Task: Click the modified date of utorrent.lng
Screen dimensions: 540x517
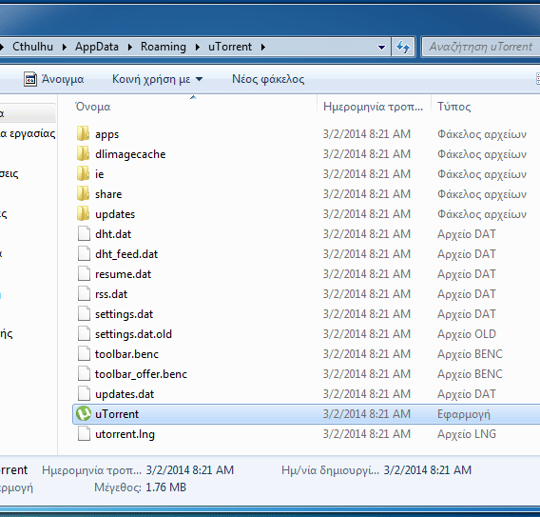Action: click(367, 434)
